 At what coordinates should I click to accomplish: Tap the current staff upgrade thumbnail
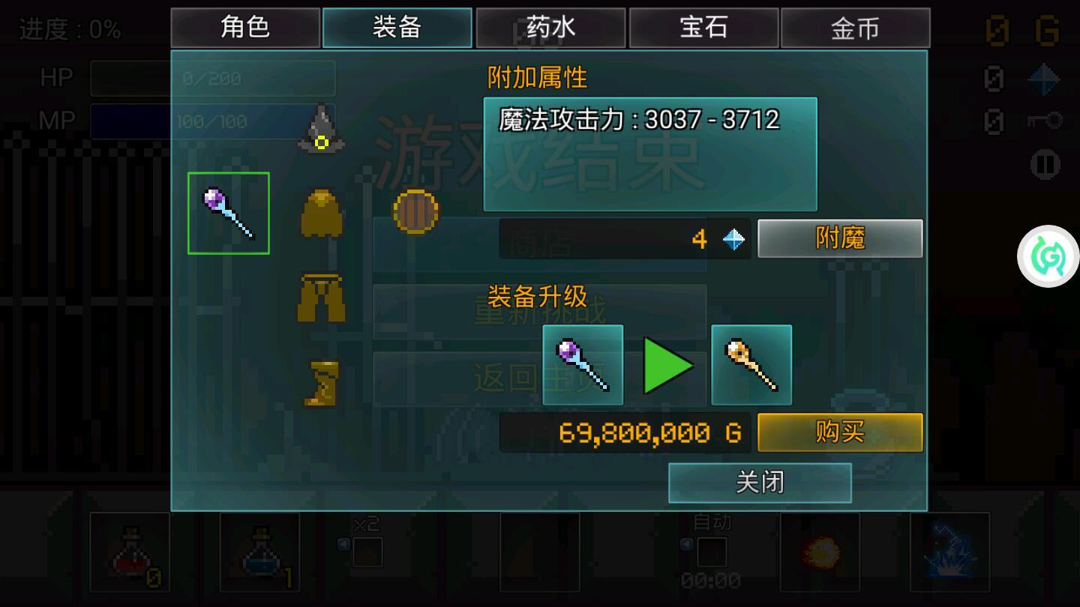pos(583,365)
